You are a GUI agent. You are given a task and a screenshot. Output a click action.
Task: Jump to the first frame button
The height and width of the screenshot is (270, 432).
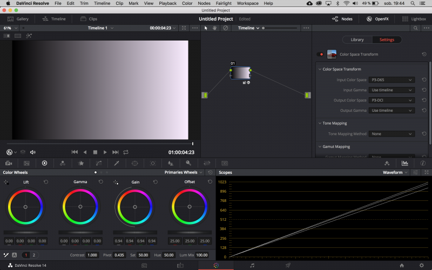tap(75, 152)
